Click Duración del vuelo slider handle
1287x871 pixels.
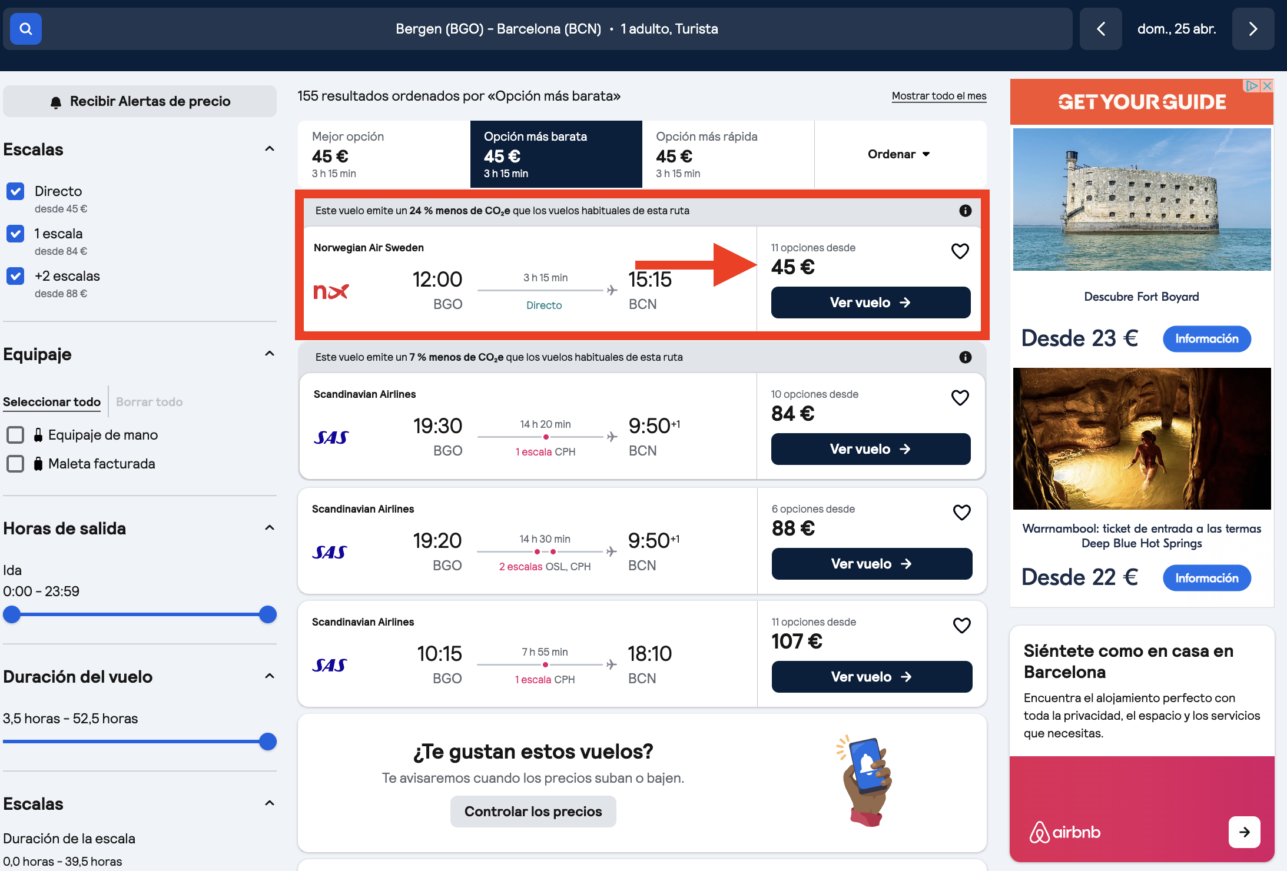(268, 742)
